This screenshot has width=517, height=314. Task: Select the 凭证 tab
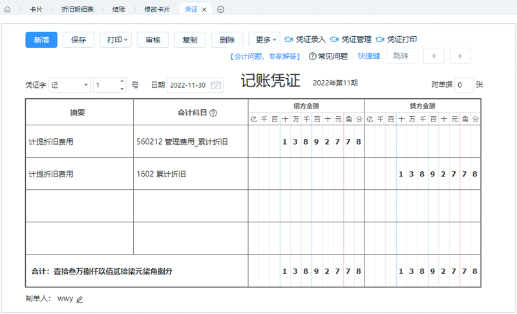tap(191, 10)
